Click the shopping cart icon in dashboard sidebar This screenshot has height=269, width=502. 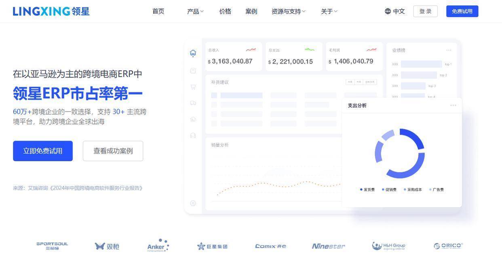point(193,87)
